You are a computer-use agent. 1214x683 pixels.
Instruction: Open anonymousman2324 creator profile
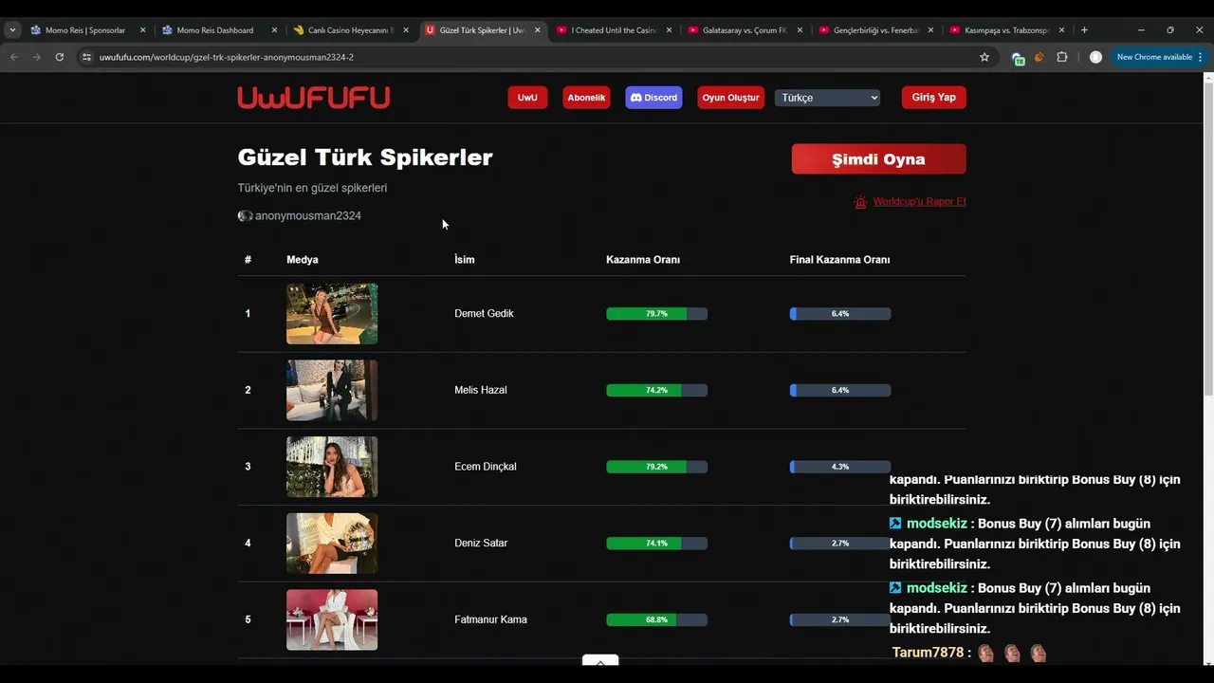[308, 216]
